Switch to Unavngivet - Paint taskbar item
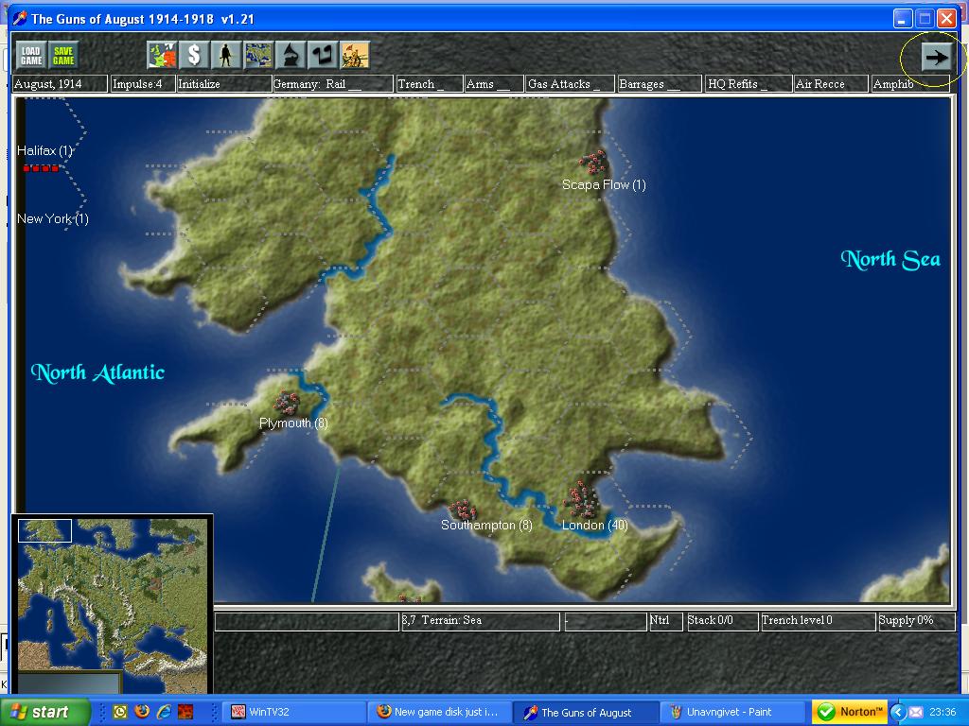Screen dimensions: 969x726 click(x=732, y=712)
